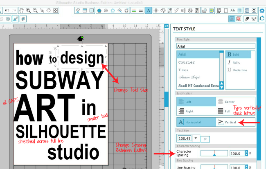The height and width of the screenshot is (169, 266).
Task: Undo the last action
Action: click(x=7, y=11)
